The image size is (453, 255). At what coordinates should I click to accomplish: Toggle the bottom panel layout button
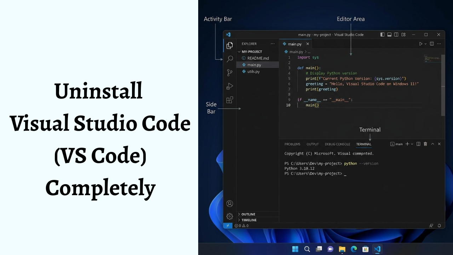point(389,34)
